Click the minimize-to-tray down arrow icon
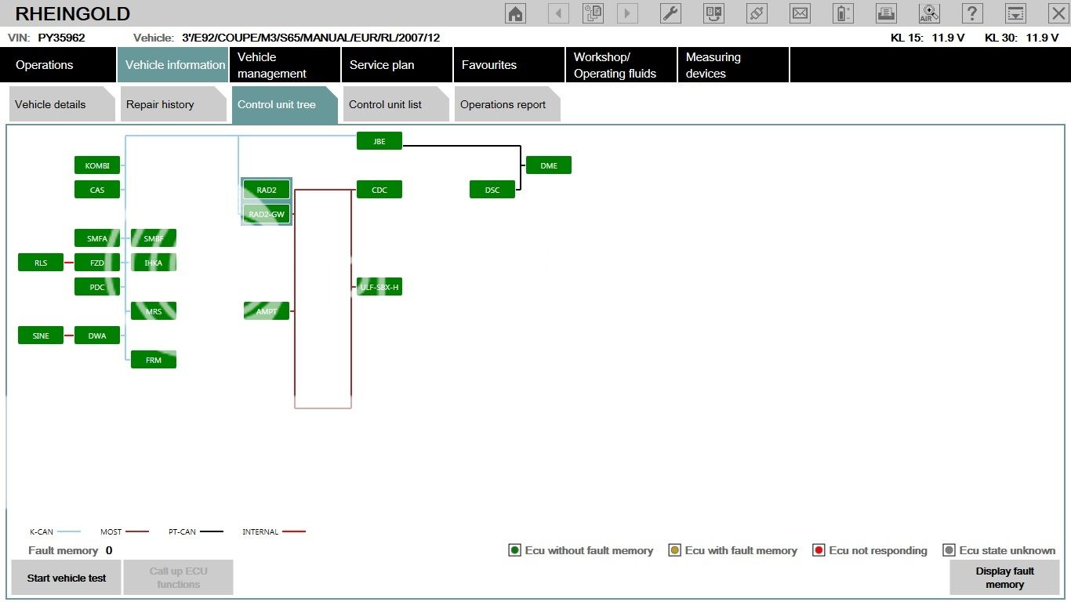The height and width of the screenshot is (602, 1071). pos(1015,13)
